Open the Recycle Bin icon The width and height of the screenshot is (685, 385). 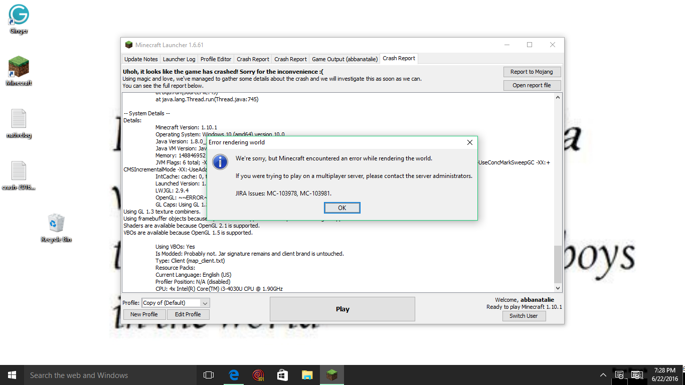pyautogui.click(x=56, y=224)
